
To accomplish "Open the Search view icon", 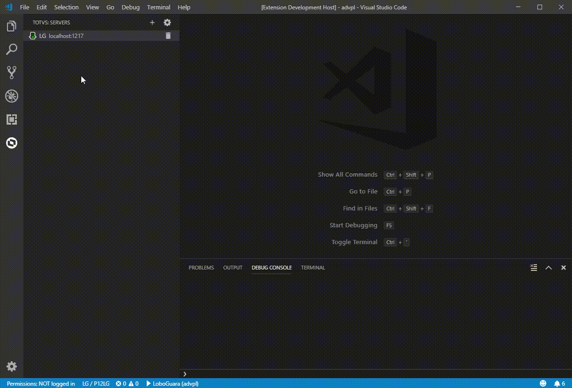I will [12, 49].
